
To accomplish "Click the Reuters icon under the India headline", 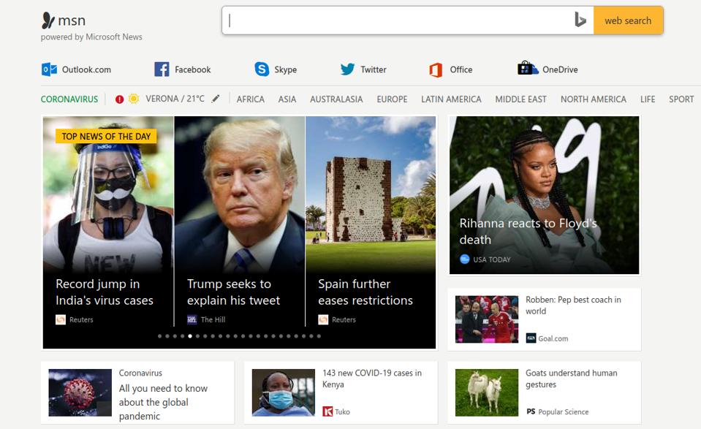I will (x=60, y=319).
